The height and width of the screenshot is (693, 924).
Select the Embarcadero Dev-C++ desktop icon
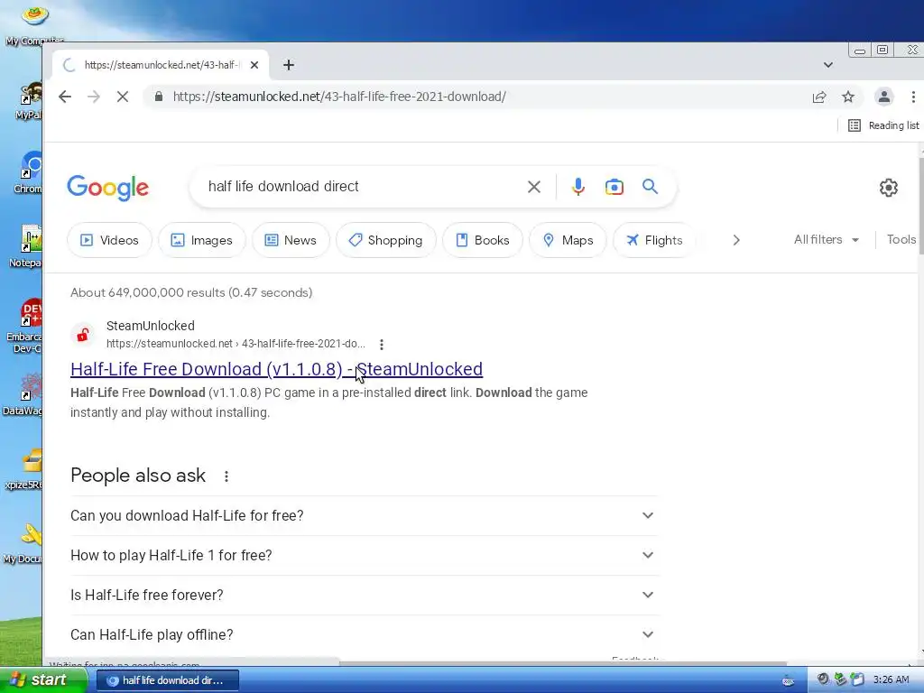click(26, 326)
